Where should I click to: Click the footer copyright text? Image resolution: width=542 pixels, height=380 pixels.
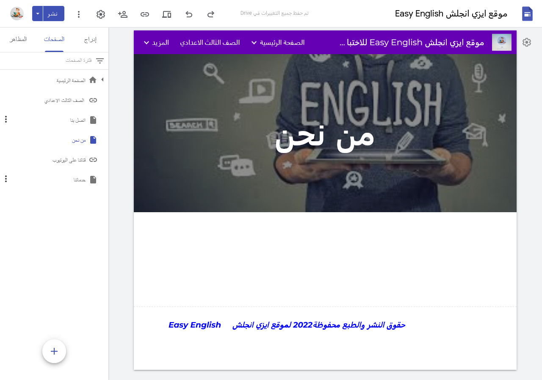click(319, 325)
